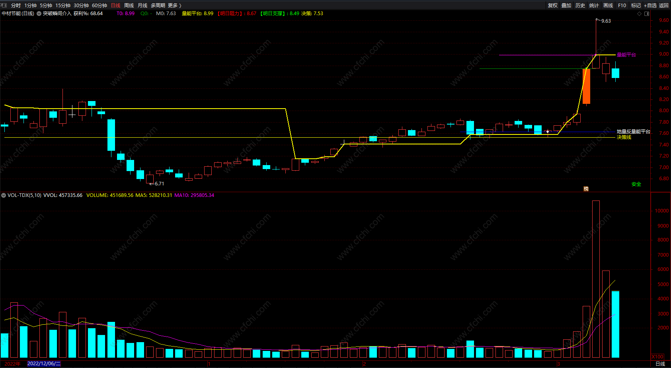Click the M0: 7.63 readout
The height and width of the screenshot is (368, 671).
click(x=166, y=14)
